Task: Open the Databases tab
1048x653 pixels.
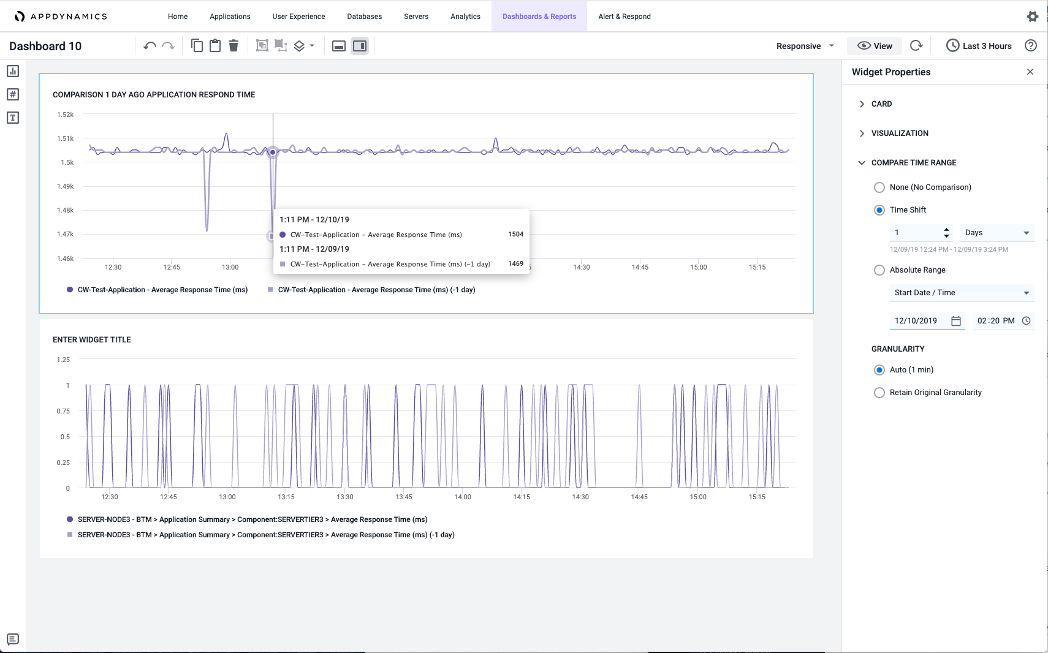Action: 365,17
